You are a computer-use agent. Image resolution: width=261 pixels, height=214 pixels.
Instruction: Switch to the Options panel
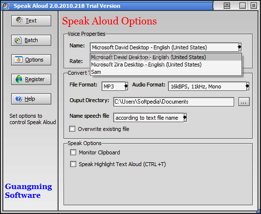point(31,60)
